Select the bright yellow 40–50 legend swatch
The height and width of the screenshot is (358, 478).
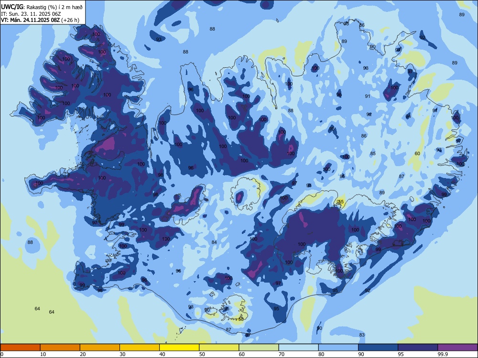[179, 347]
